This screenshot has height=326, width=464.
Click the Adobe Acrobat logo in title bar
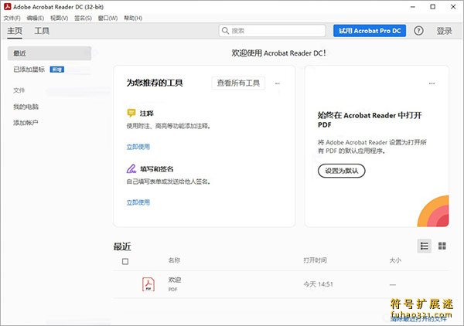pyautogui.click(x=8, y=6)
